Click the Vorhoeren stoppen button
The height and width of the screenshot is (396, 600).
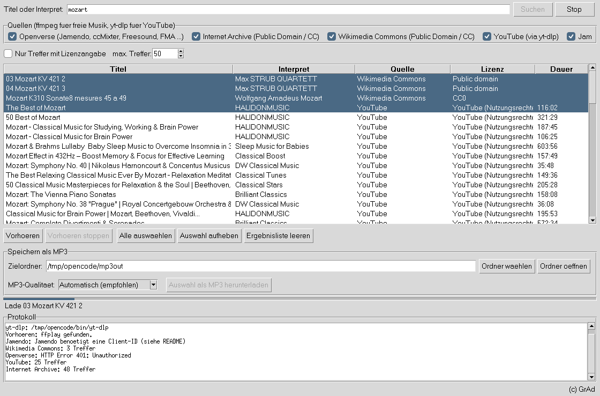click(x=78, y=236)
